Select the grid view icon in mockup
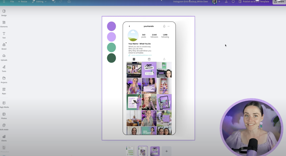Screen dimensions: 286x156 [134, 59]
